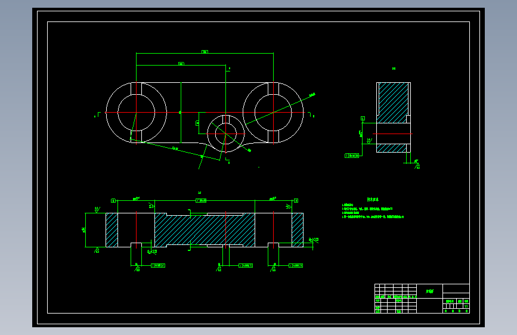
Task: Select the tolerance frame centered on bottom view dimension line
Action: (x=201, y=200)
